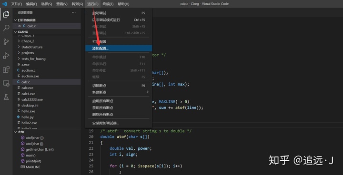Click the VS Code logo icon
The height and width of the screenshot is (175, 343).
tap(4, 4)
